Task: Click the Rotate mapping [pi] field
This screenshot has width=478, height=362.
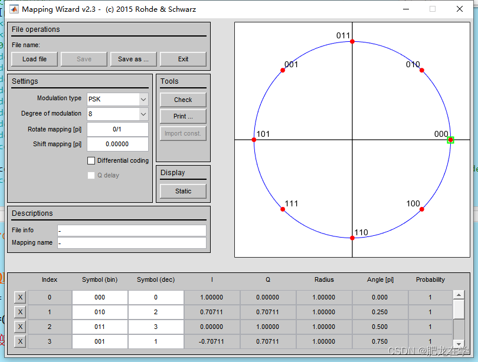Action: [x=117, y=129]
